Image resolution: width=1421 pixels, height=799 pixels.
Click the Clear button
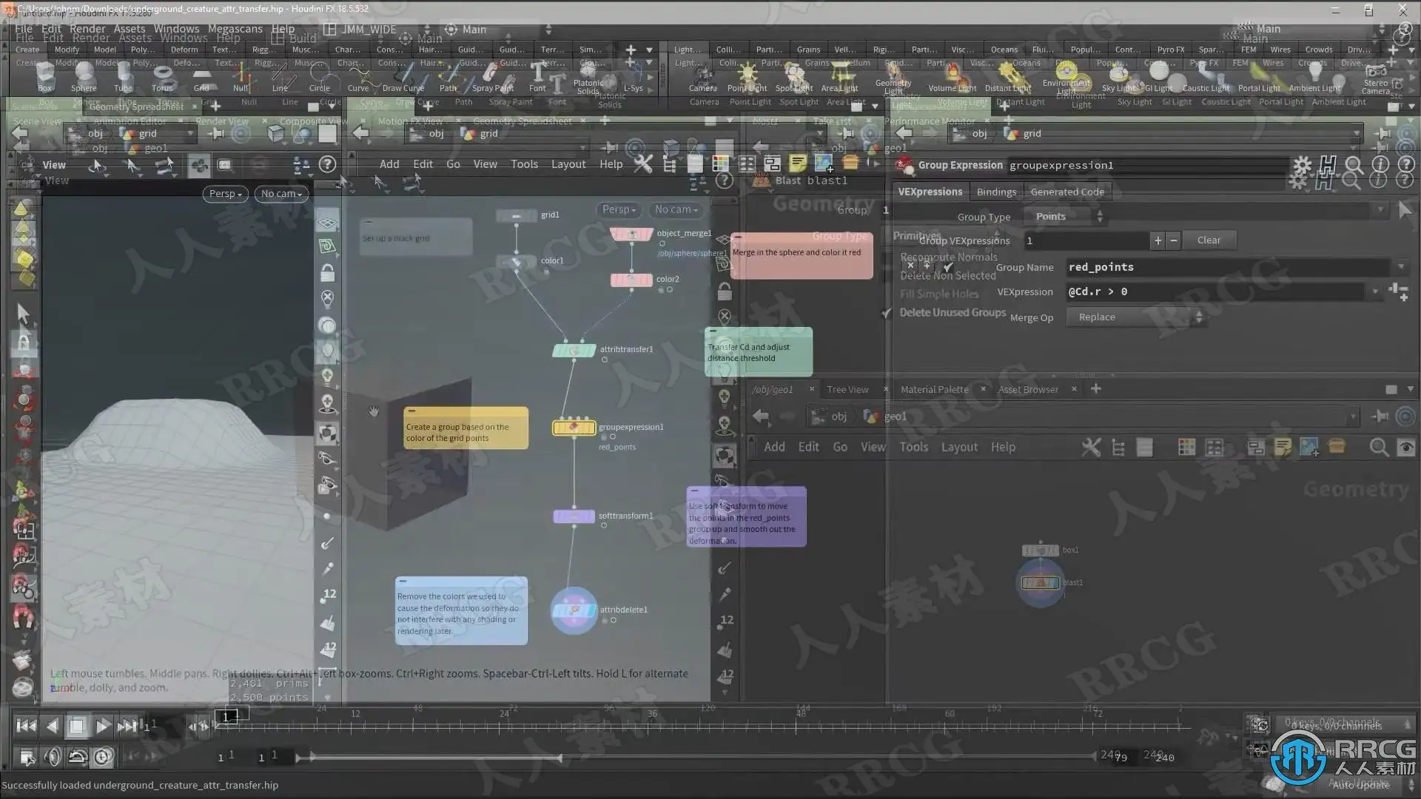click(x=1209, y=240)
